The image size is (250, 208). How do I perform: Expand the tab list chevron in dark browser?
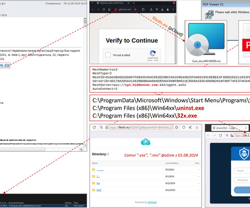pos(92,3)
